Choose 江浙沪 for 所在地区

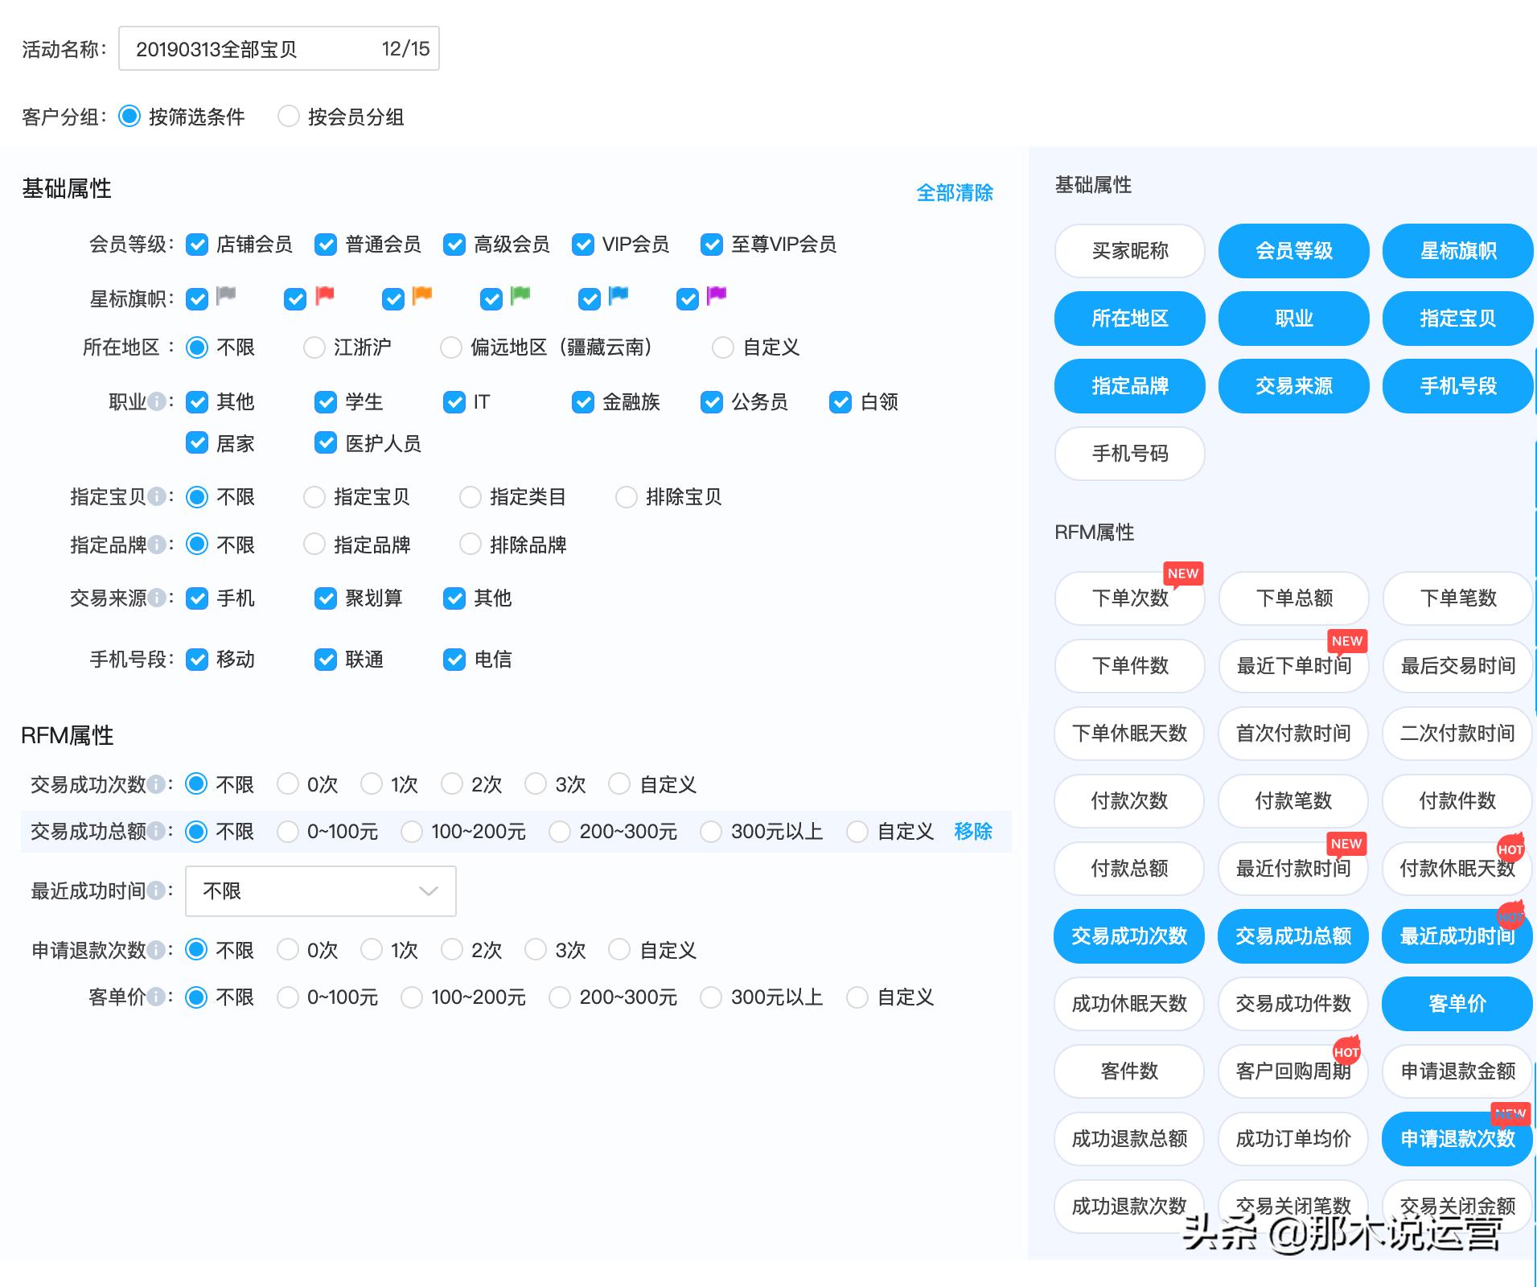(x=314, y=347)
